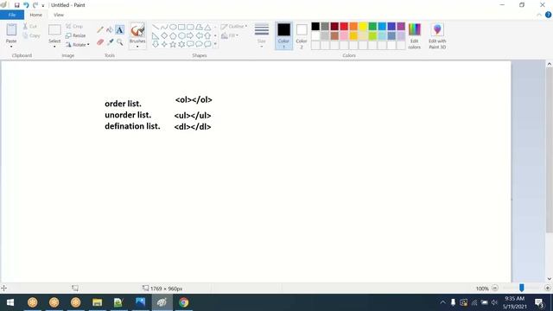Switch to the View tab
Image resolution: width=553 pixels, height=311 pixels.
point(59,15)
